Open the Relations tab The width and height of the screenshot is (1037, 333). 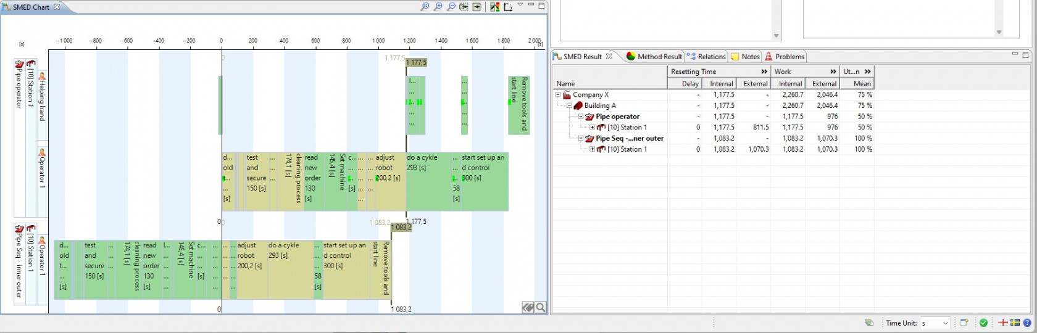click(707, 57)
